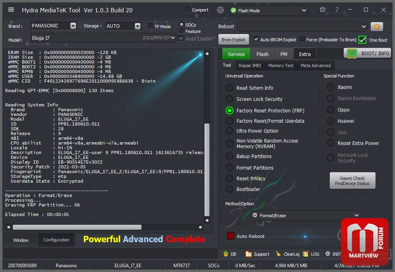The width and height of the screenshot is (395, 272).
Task: Click the ClearLog broom icon
Action: click(278, 254)
